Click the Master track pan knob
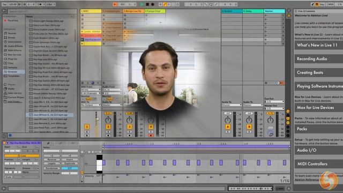Viewport: 343px width, 193px height. click(x=270, y=120)
